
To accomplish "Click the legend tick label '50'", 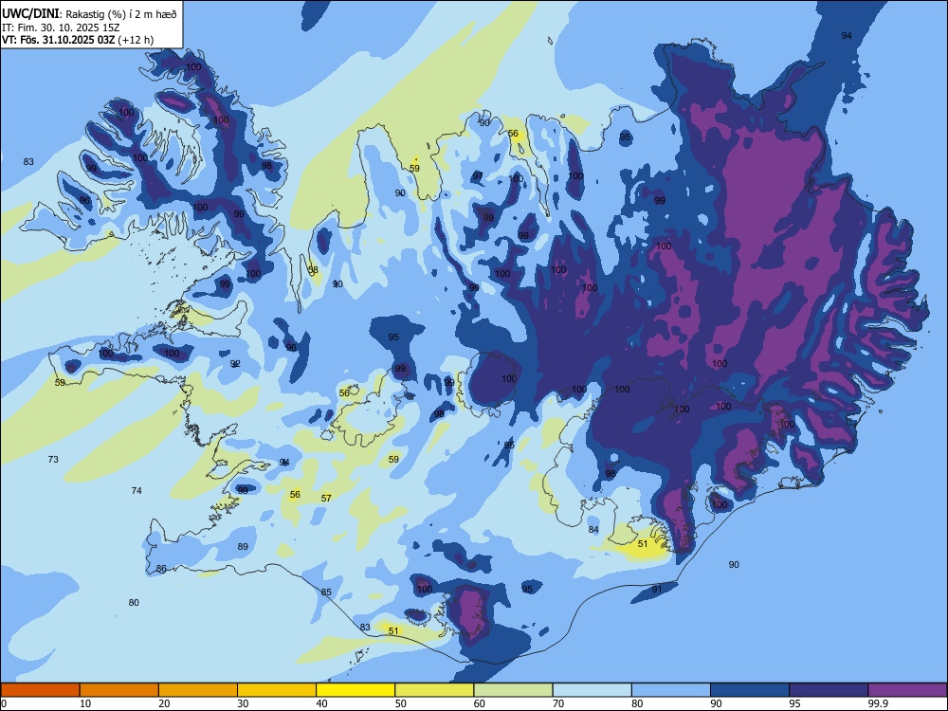I will [x=401, y=703].
